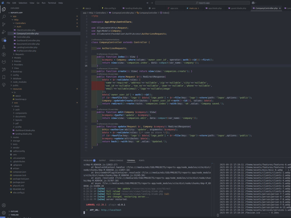Open artisan file in explorer
Image resolution: width=291 pixels, height=218 pixels.
(16, 168)
